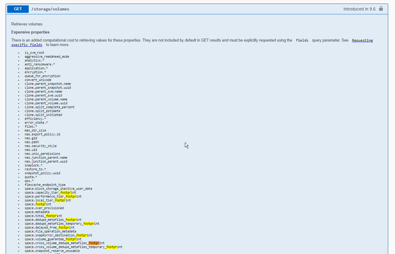Click the space.snapshot_reserve_unusable entry

coord(52,251)
